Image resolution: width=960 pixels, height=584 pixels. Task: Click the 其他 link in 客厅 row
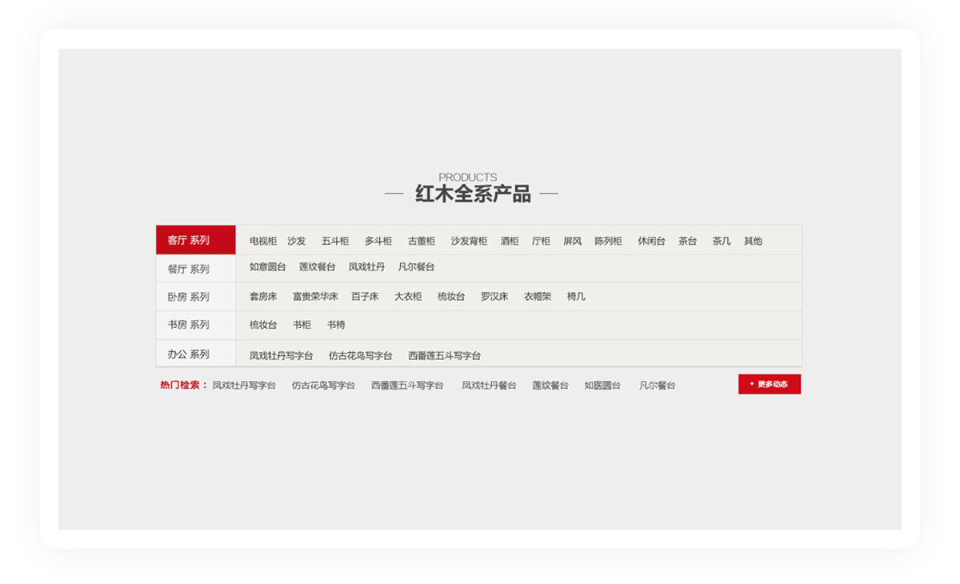pos(753,241)
